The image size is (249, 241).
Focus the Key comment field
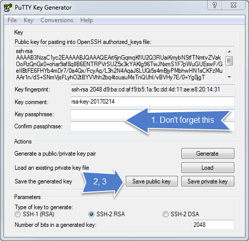tap(153, 102)
